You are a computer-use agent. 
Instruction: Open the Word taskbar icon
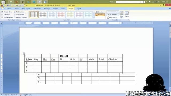click(x=45, y=2)
